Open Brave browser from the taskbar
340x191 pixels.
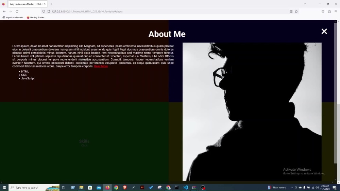click(125, 187)
